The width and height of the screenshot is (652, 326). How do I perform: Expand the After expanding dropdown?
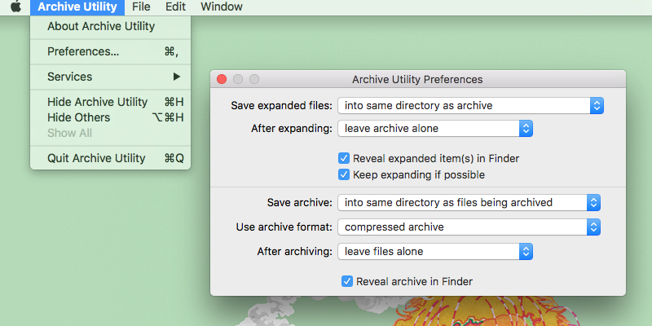(435, 129)
